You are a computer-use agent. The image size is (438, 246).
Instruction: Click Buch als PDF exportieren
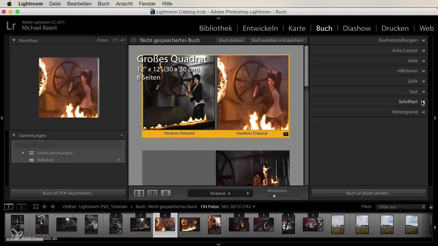tap(68, 193)
